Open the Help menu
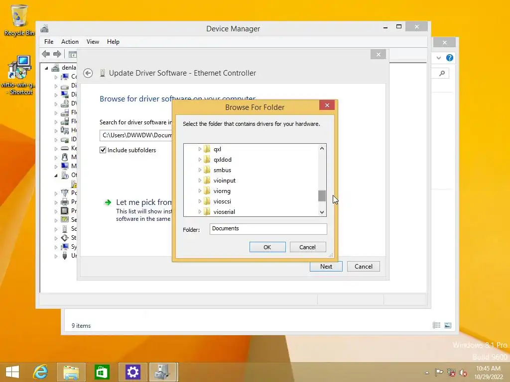510x382 pixels. coord(113,42)
